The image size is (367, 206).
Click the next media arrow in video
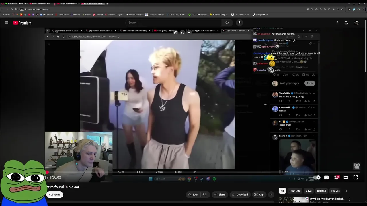pos(265,104)
